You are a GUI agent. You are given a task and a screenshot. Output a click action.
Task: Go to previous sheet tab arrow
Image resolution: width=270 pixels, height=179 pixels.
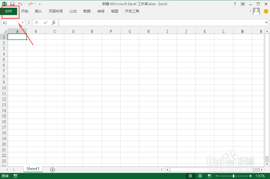pos(7,170)
